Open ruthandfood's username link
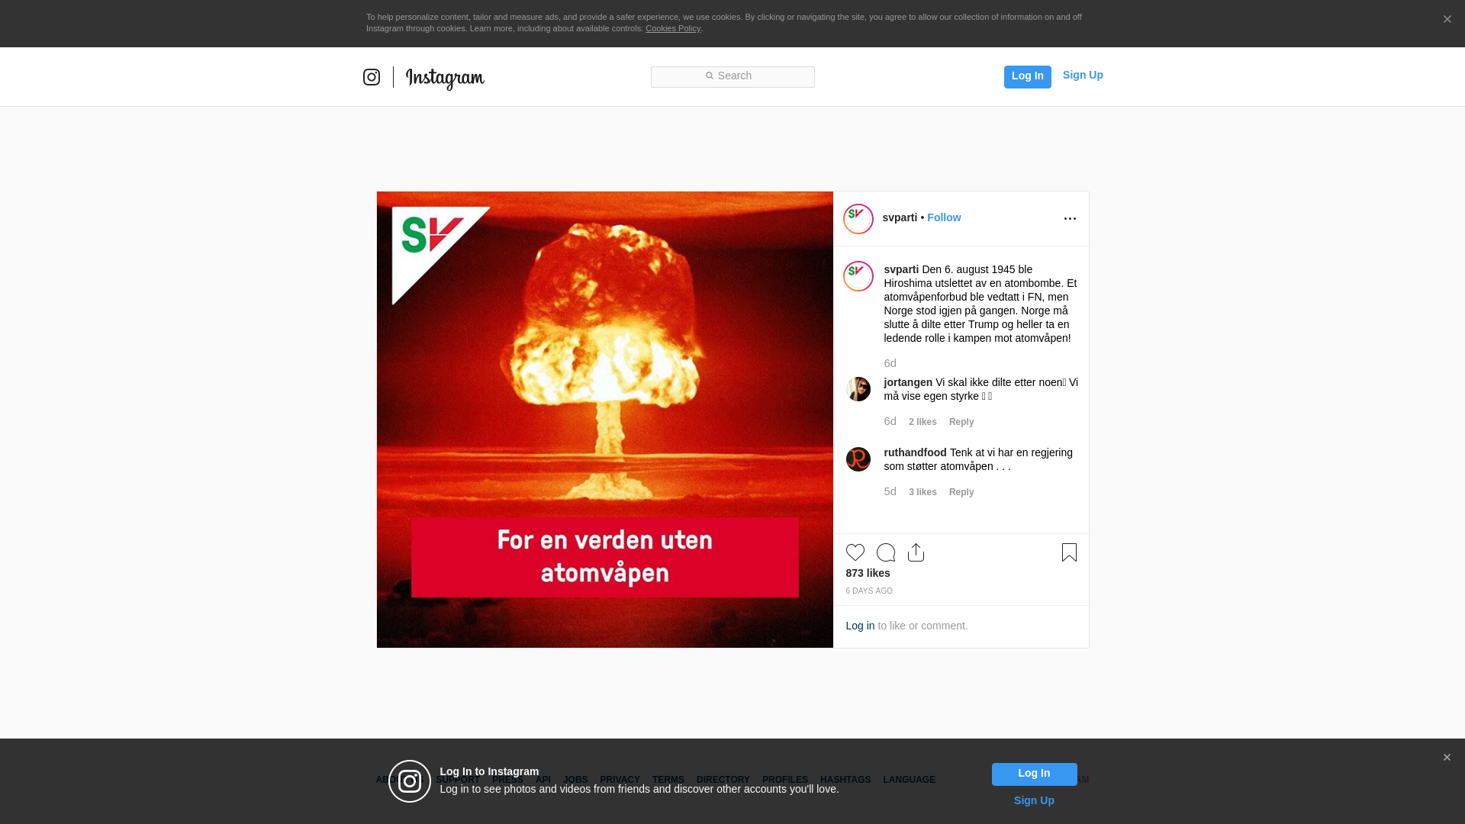The image size is (1465, 824). pos(915,452)
